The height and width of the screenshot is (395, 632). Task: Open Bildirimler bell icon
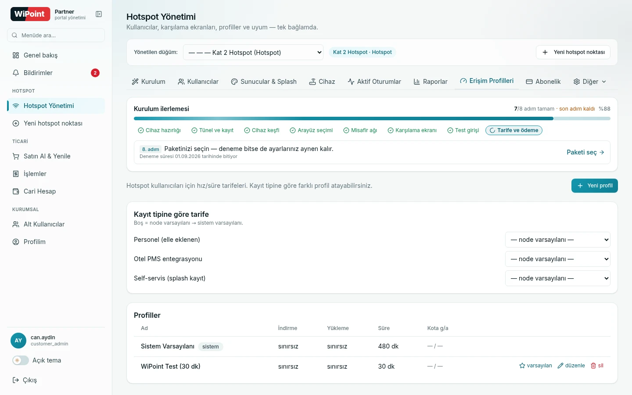[x=16, y=73]
